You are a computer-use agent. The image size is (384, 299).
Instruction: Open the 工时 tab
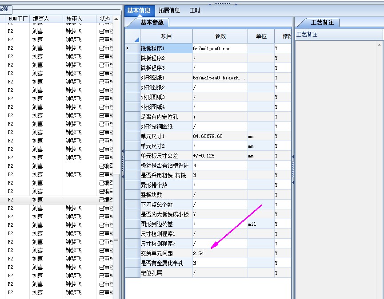pos(195,11)
